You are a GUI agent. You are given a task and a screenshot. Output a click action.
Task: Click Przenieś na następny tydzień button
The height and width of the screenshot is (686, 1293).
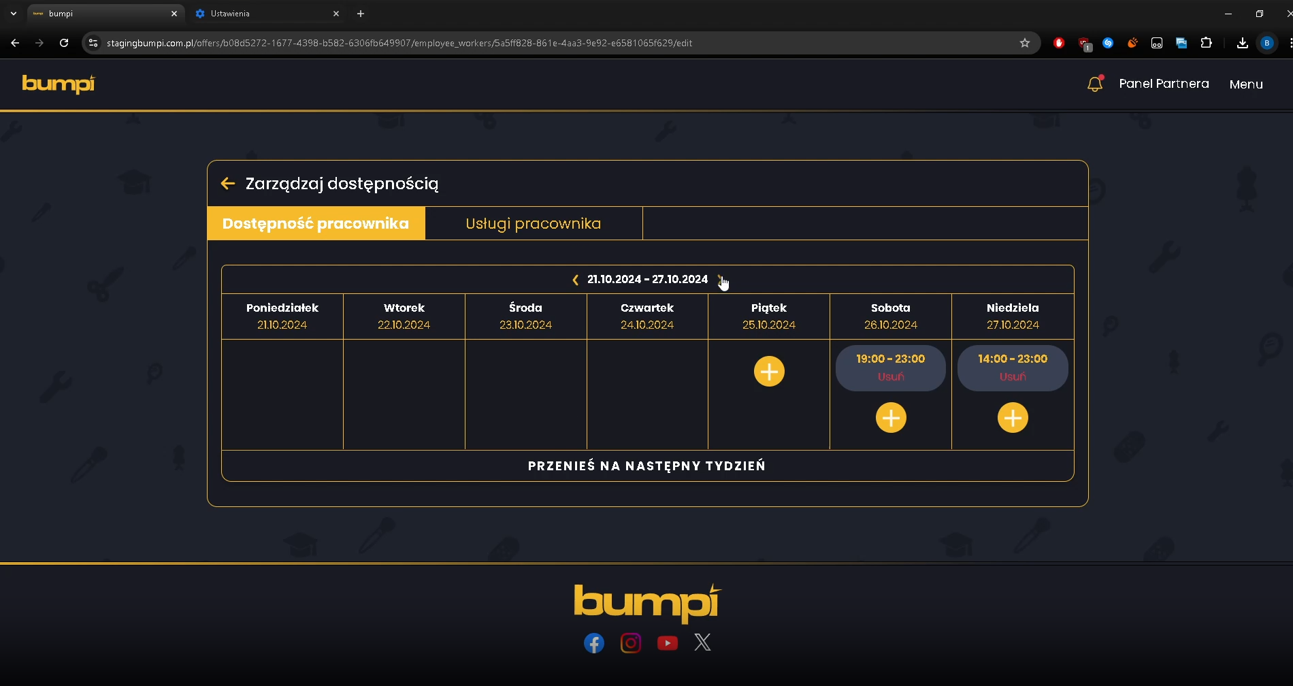pos(647,466)
